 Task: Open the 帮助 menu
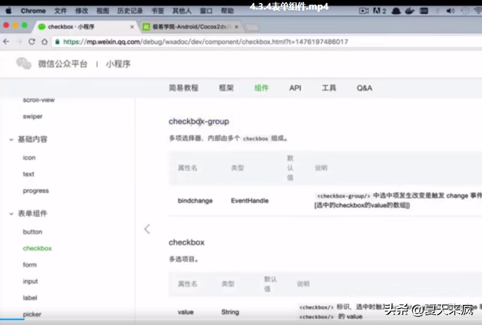(227, 11)
